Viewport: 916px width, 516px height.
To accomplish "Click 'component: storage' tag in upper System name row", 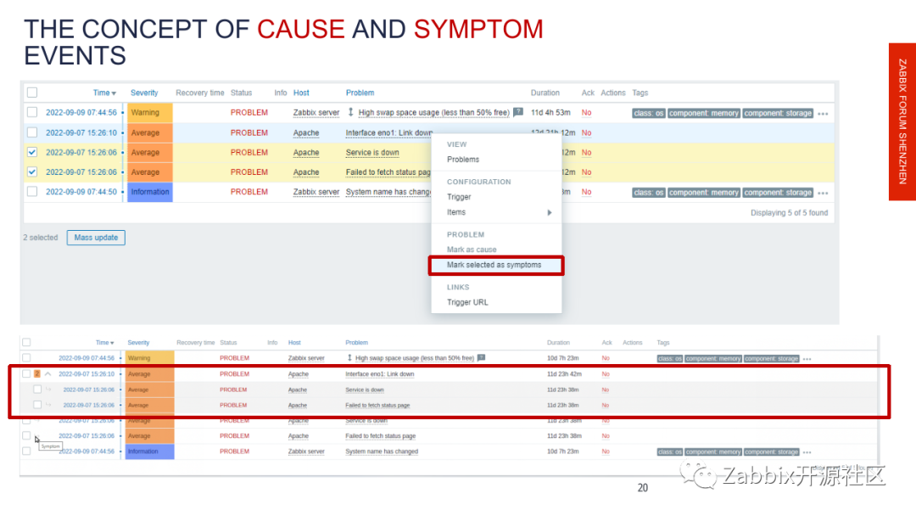I will click(x=778, y=193).
